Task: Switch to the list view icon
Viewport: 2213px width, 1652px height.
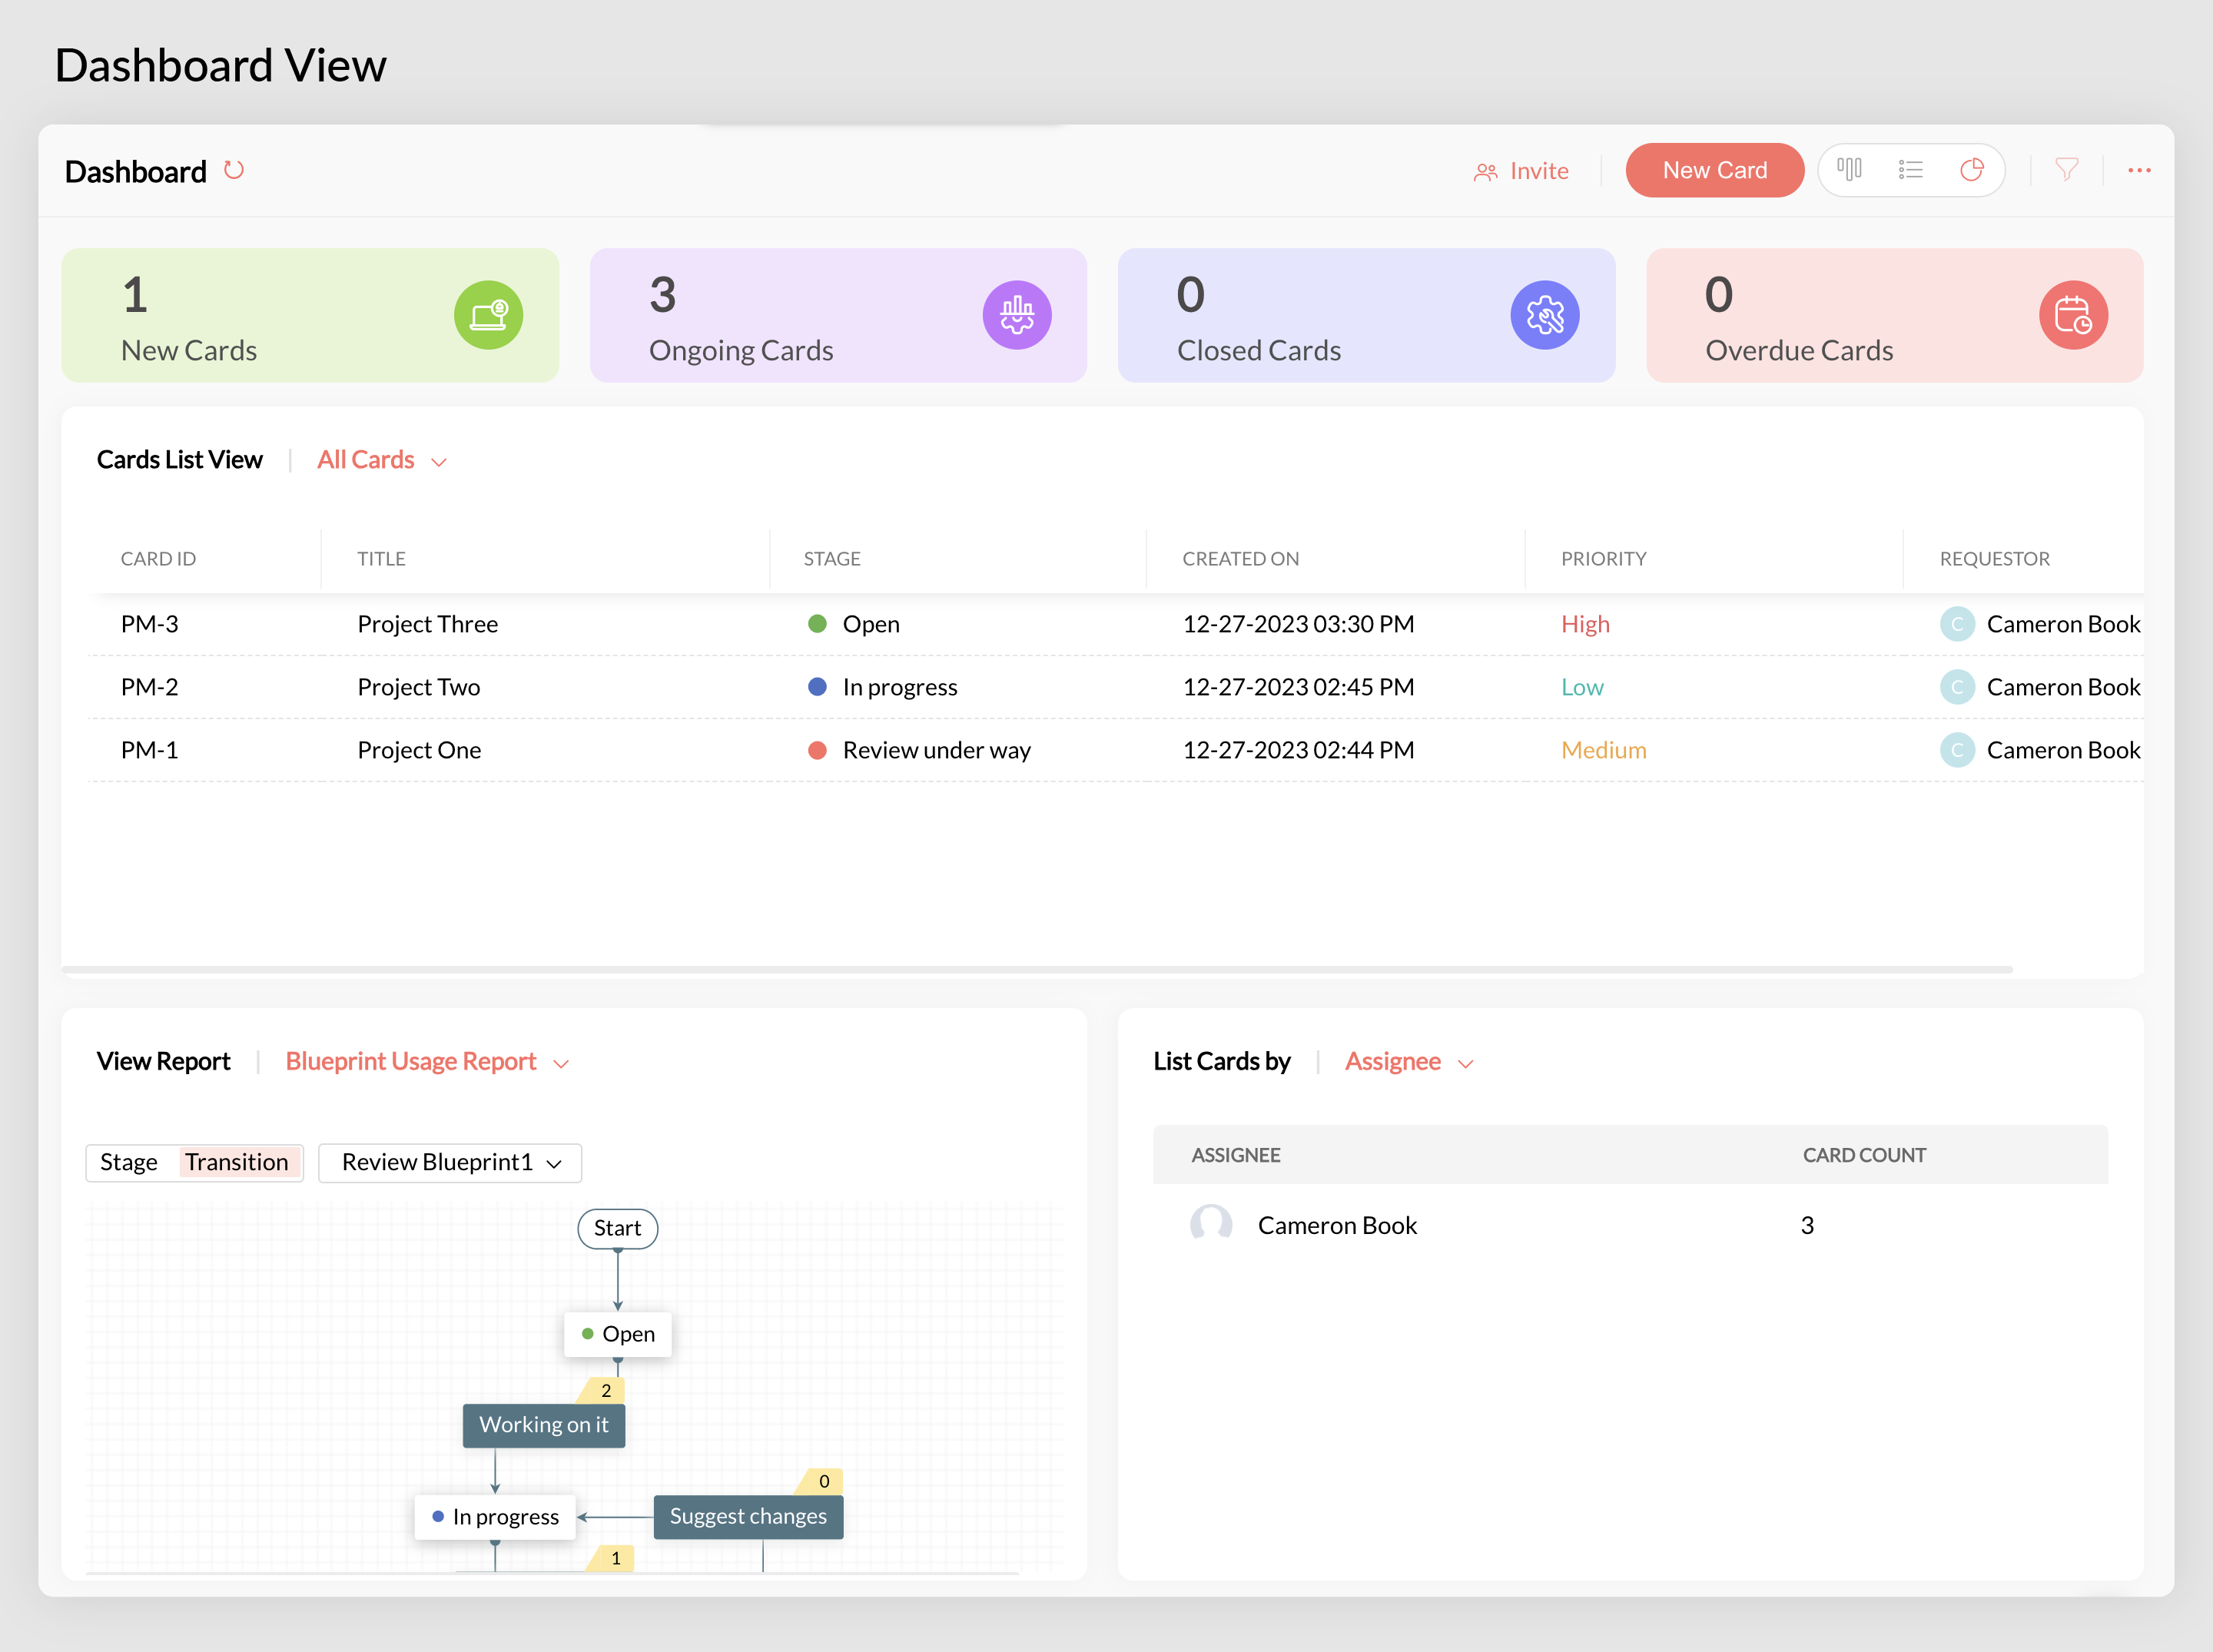Action: coord(1910,170)
